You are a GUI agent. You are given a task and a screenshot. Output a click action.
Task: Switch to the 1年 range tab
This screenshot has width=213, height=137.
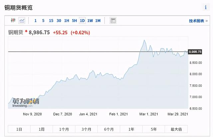(x=131, y=129)
